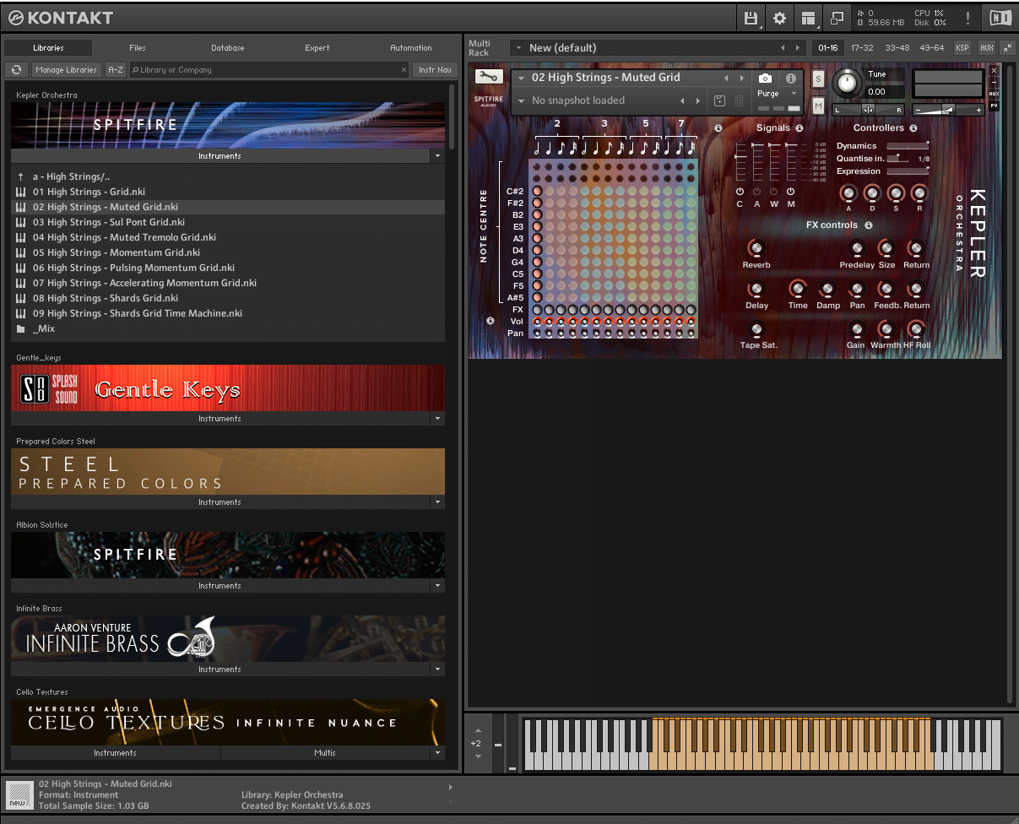Viewport: 1019px width, 824px height.
Task: Toggle the instrument Solo S button
Action: 818,79
